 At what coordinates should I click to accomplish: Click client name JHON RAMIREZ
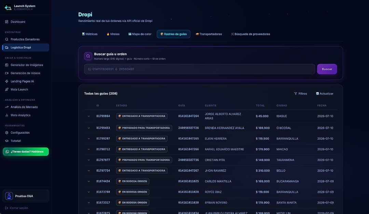pos(215,171)
